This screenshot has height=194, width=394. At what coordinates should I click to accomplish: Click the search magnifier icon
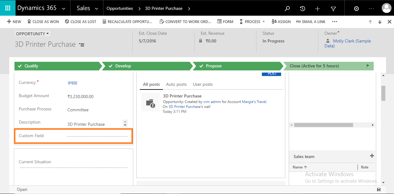point(287,8)
